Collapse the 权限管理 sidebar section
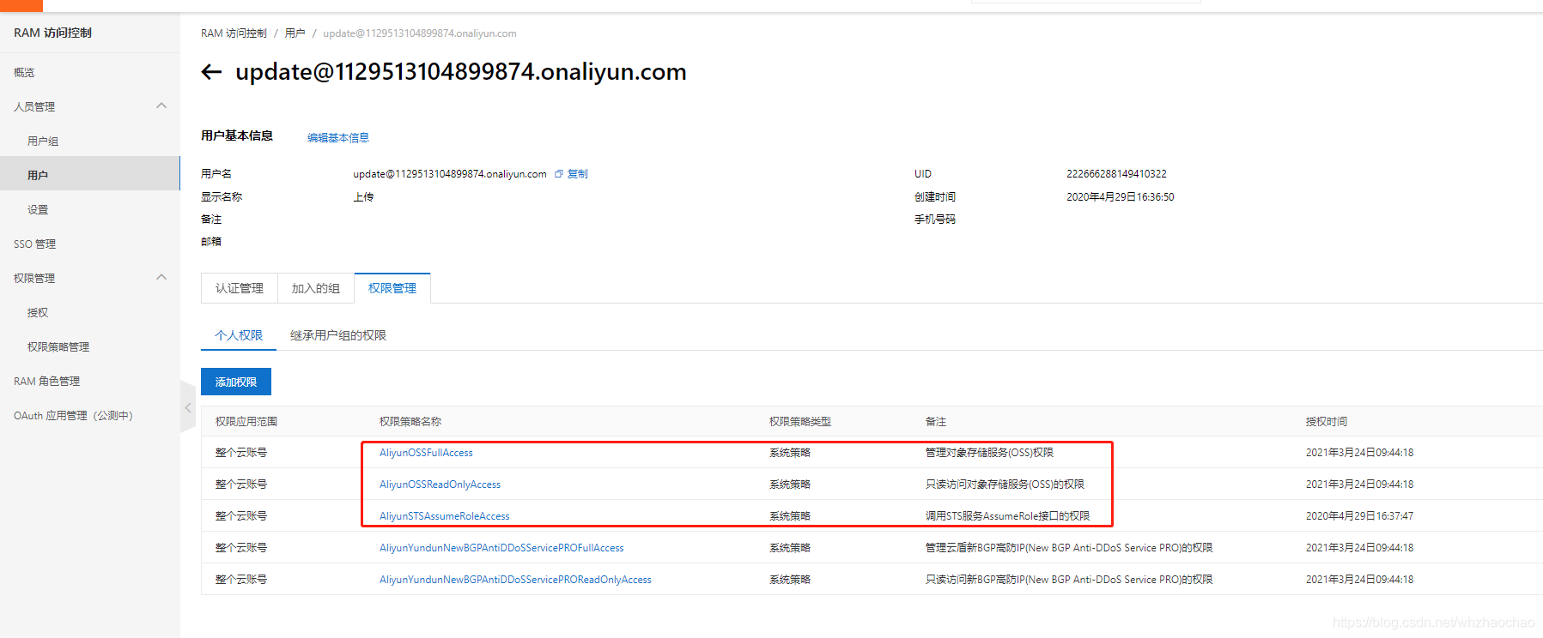The width and height of the screenshot is (1543, 638). [161, 277]
